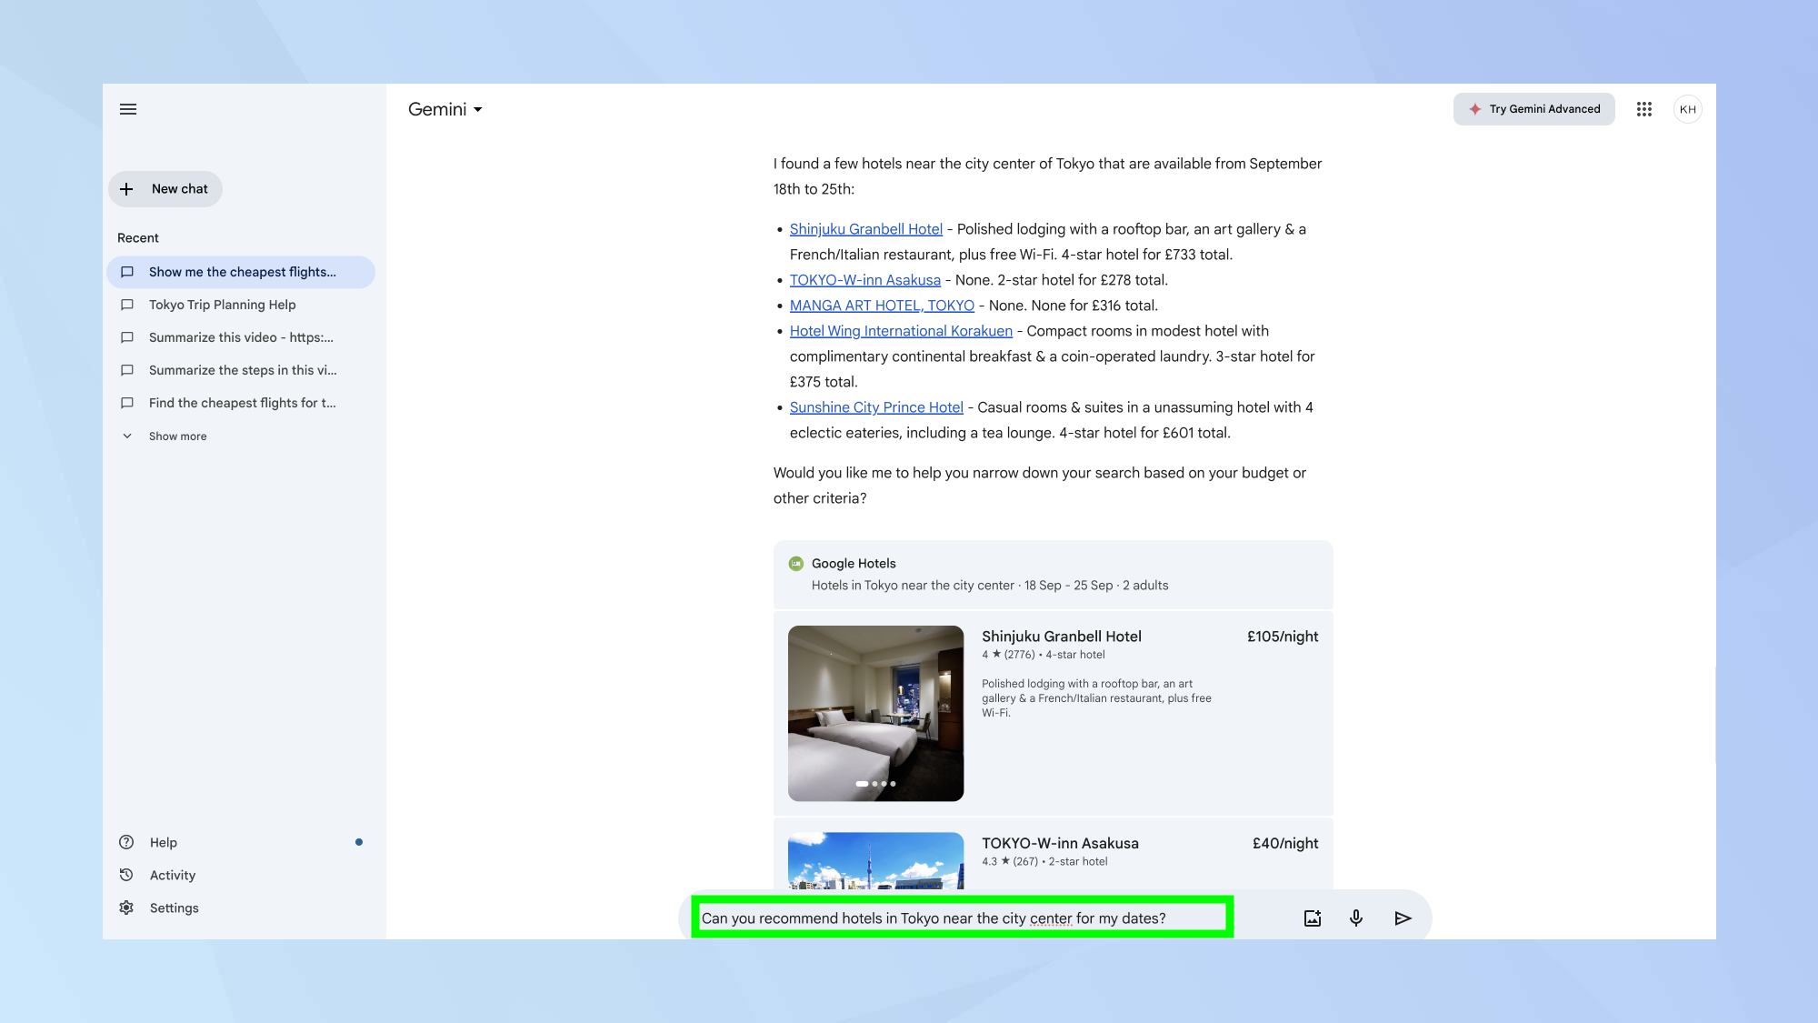This screenshot has height=1023, width=1818.
Task: Open the Help menu item
Action: (x=163, y=842)
